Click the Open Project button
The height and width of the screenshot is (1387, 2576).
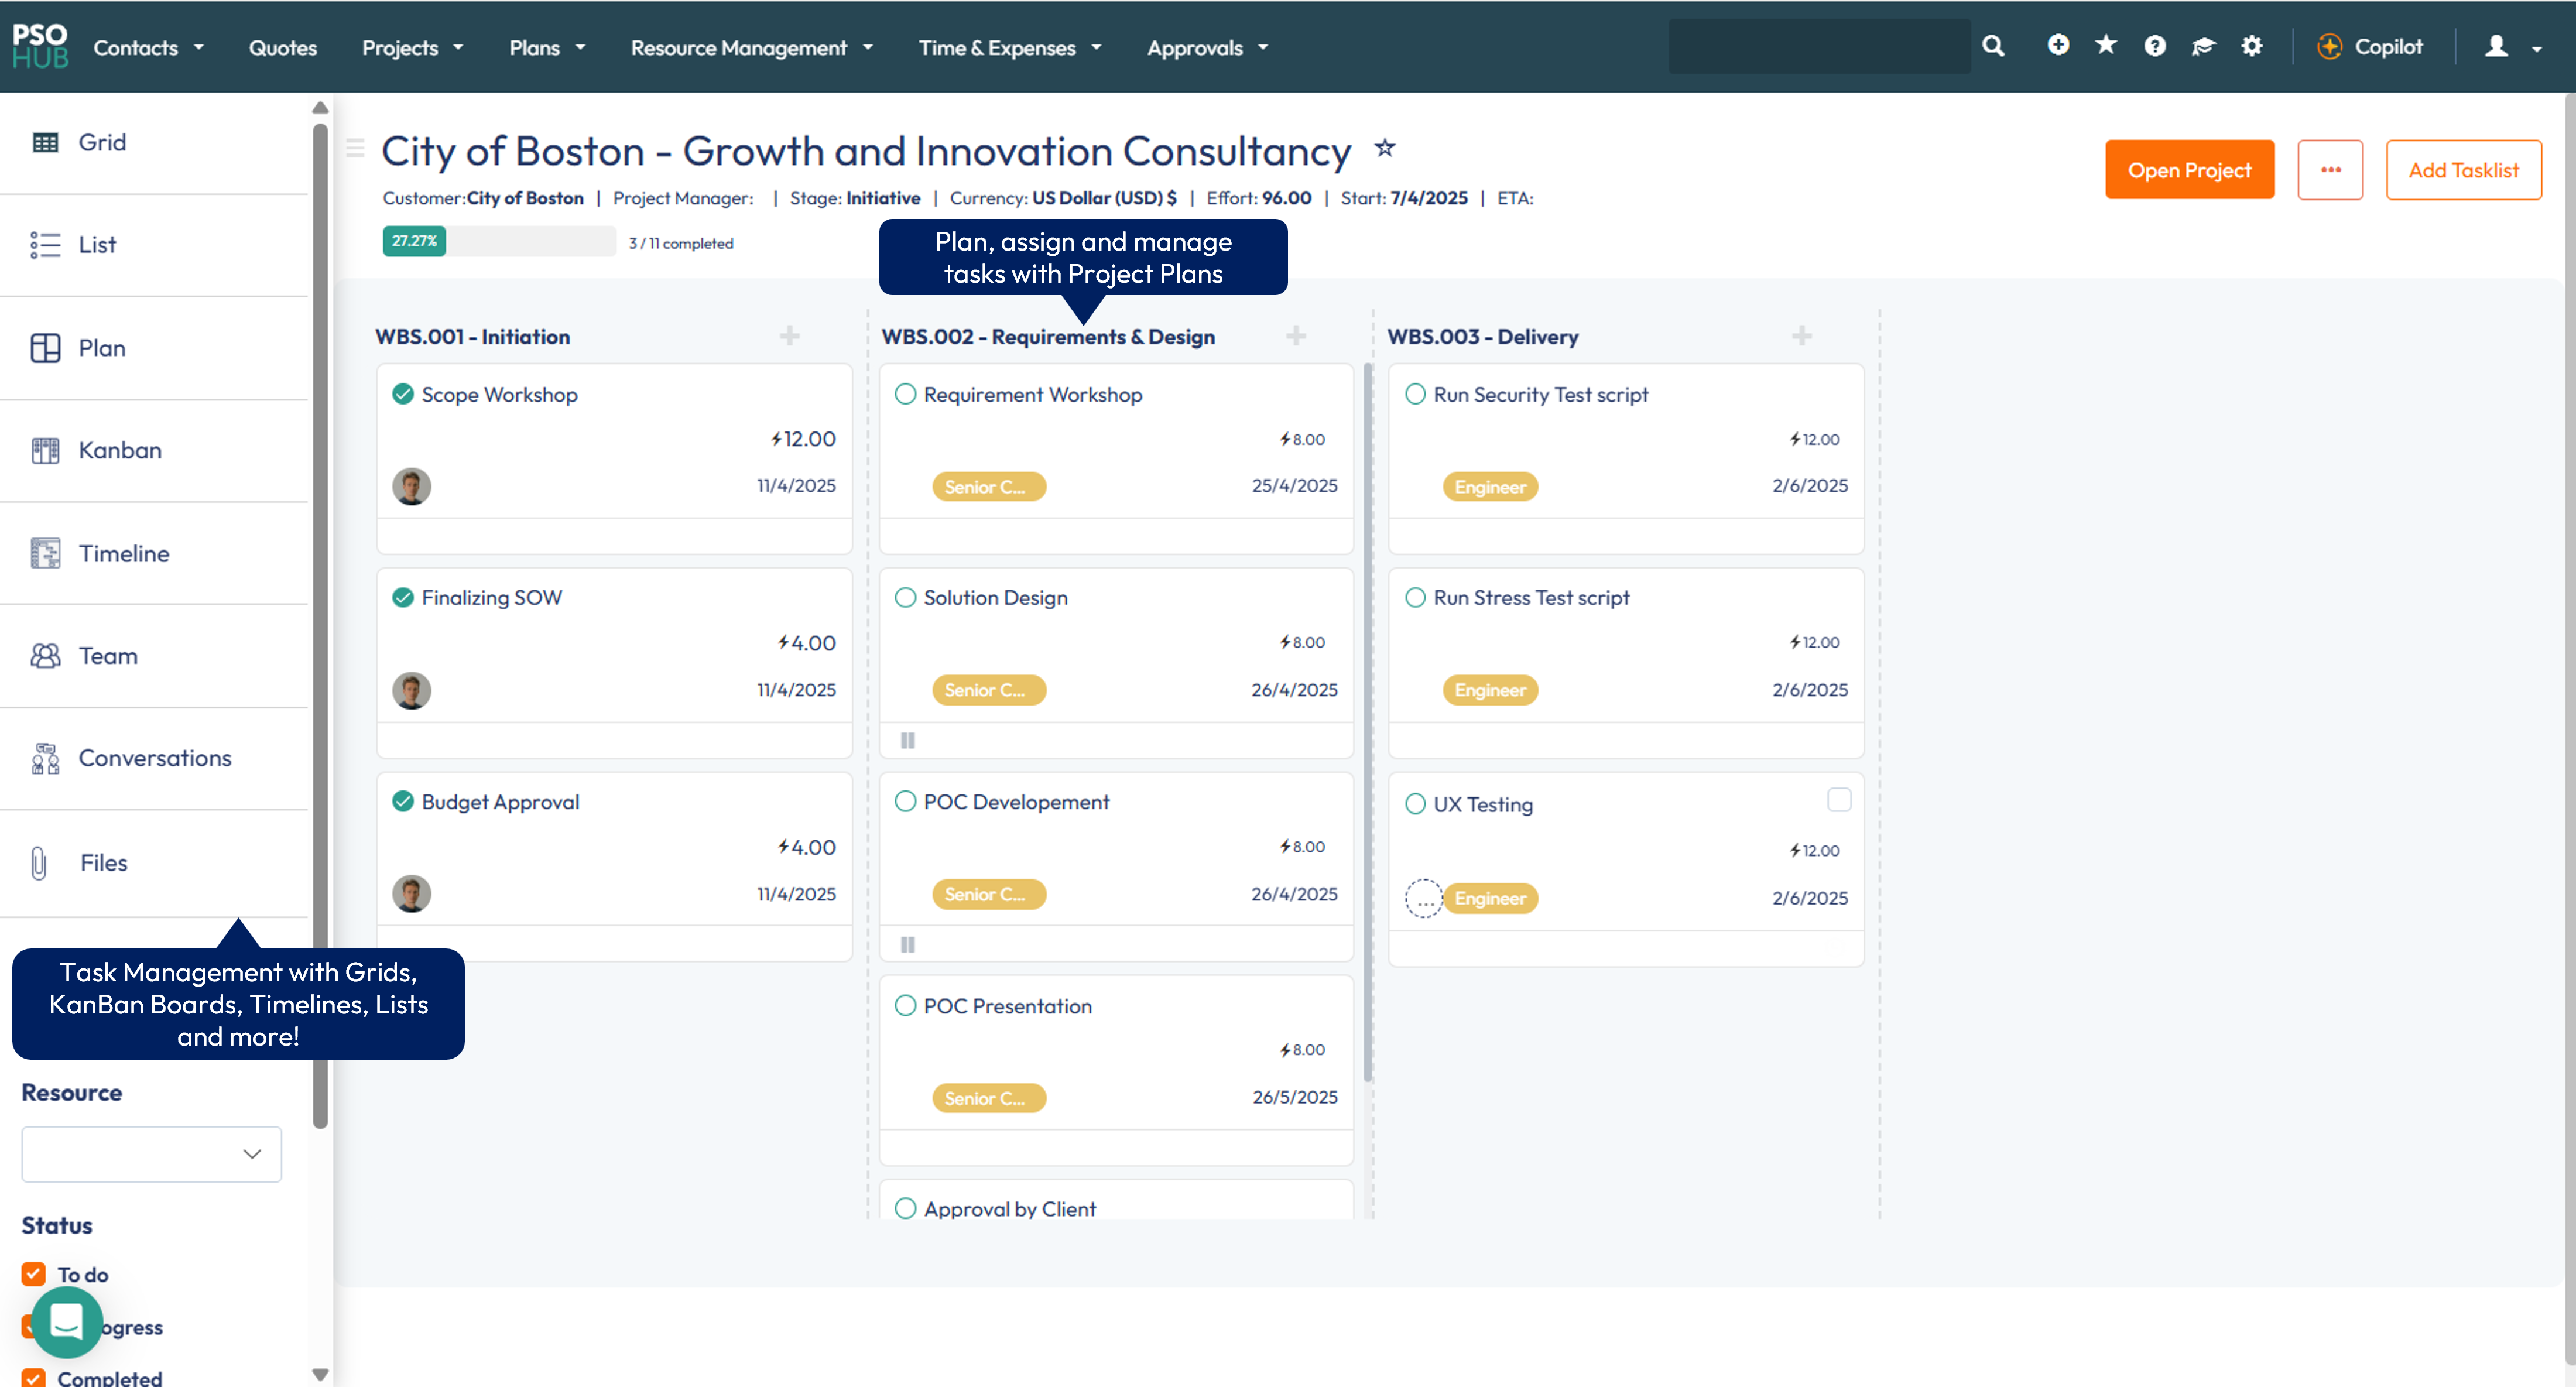click(x=2189, y=170)
